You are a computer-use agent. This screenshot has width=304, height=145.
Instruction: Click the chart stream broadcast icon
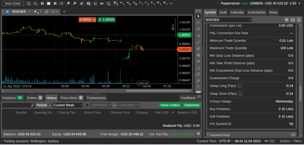point(47,12)
